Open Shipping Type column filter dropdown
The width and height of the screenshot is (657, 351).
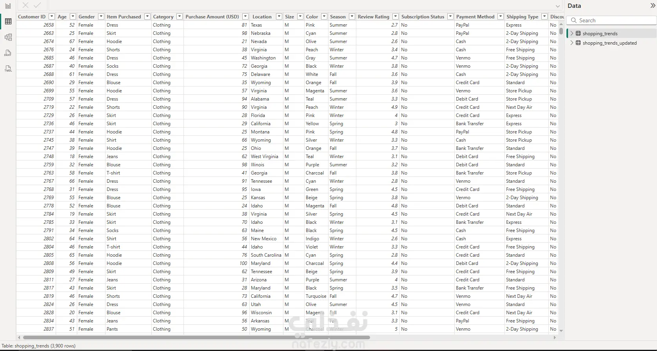(544, 16)
